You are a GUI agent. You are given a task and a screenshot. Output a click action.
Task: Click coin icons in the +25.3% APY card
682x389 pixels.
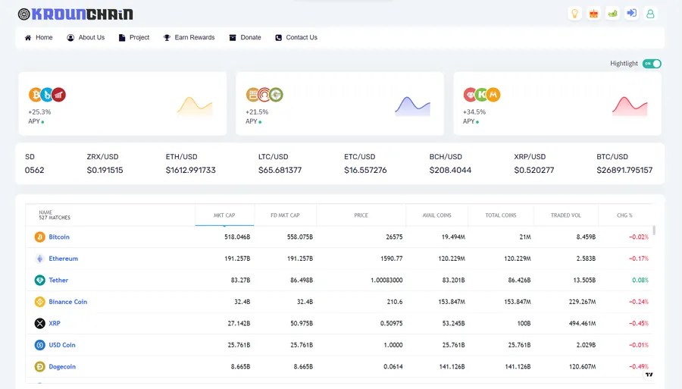(47, 95)
